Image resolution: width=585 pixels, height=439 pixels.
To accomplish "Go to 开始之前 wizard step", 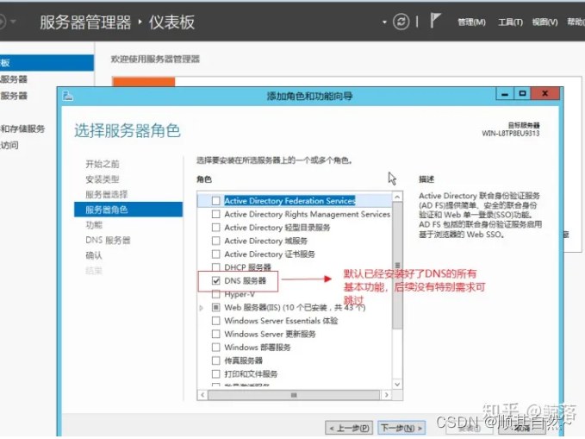I will pyautogui.click(x=103, y=164).
